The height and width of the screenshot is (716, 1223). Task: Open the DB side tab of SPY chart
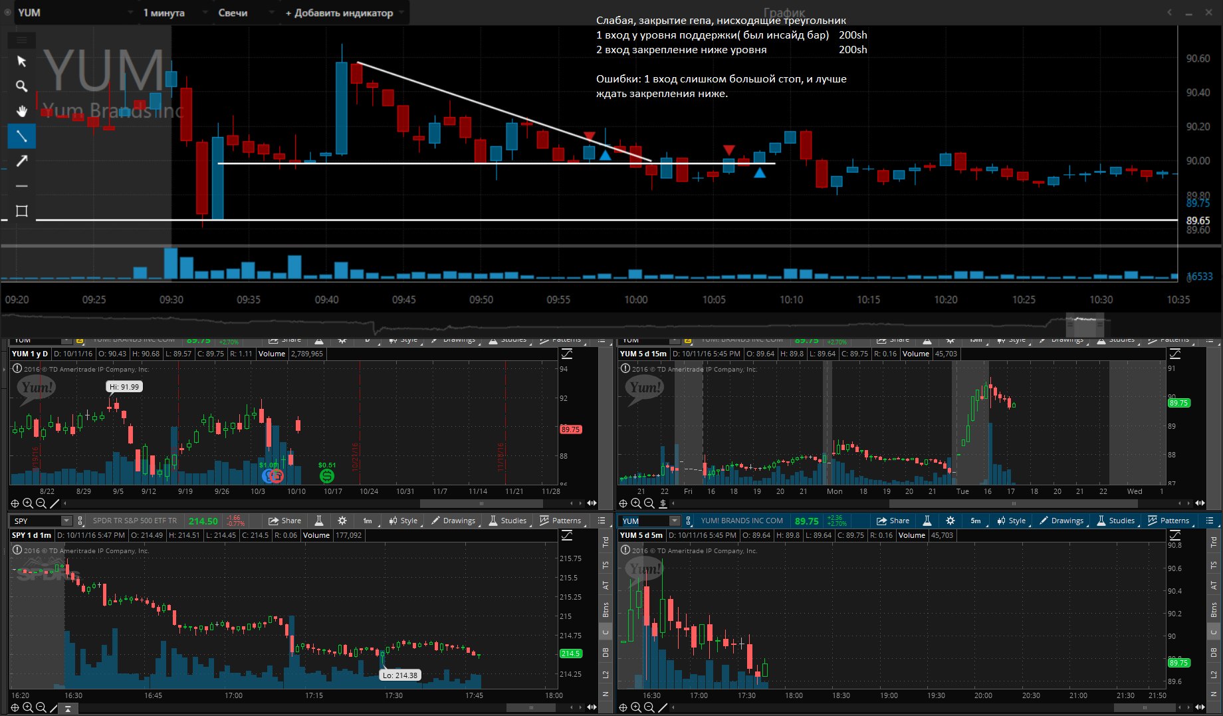[606, 652]
